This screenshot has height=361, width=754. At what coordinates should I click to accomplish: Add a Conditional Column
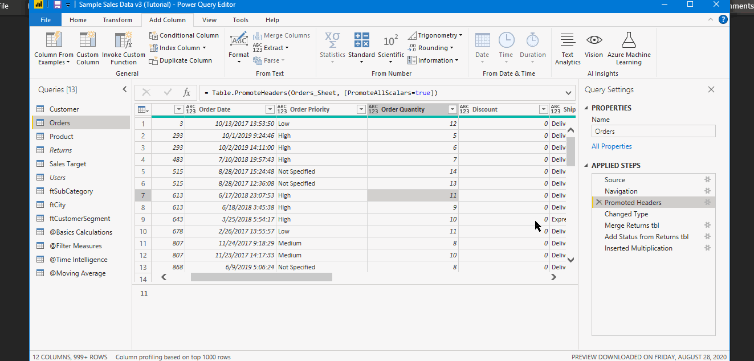pos(184,35)
